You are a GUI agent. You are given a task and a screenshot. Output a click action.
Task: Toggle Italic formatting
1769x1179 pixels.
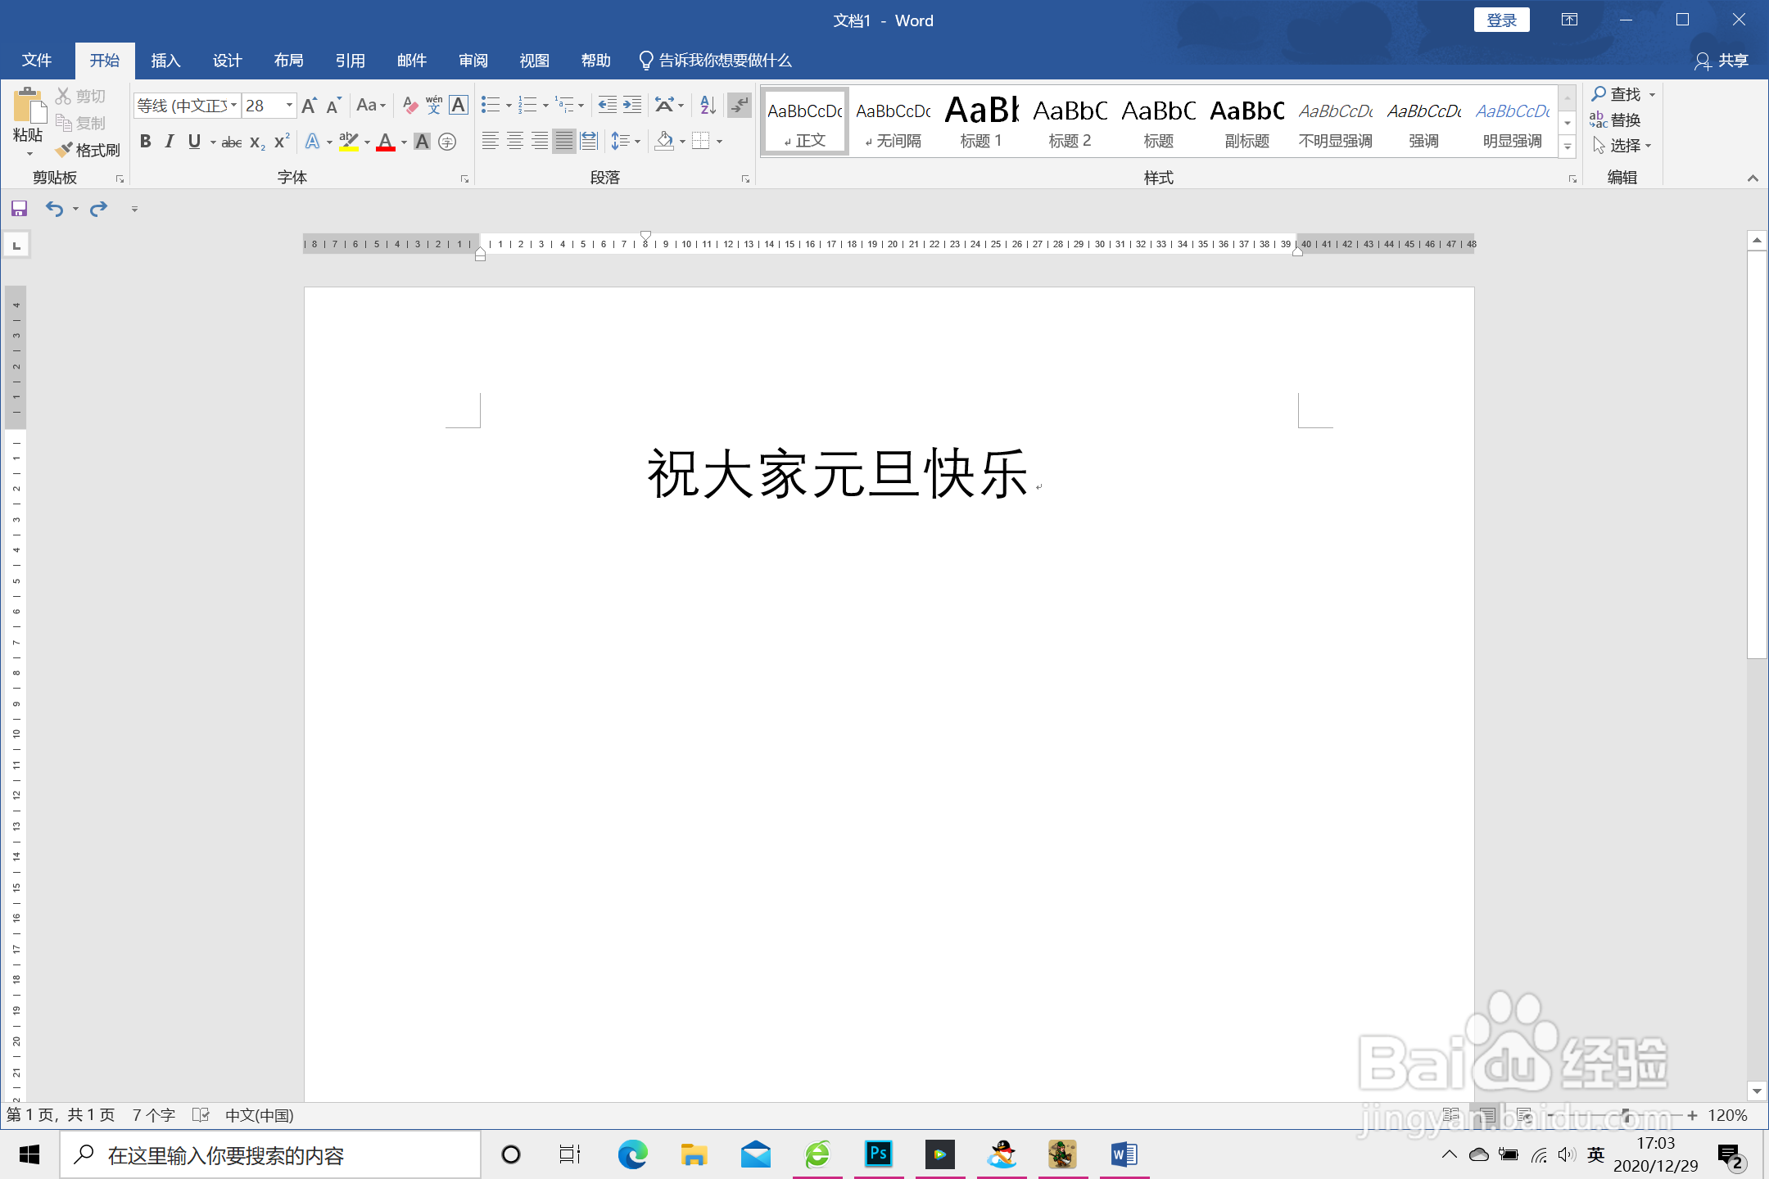[x=170, y=142]
